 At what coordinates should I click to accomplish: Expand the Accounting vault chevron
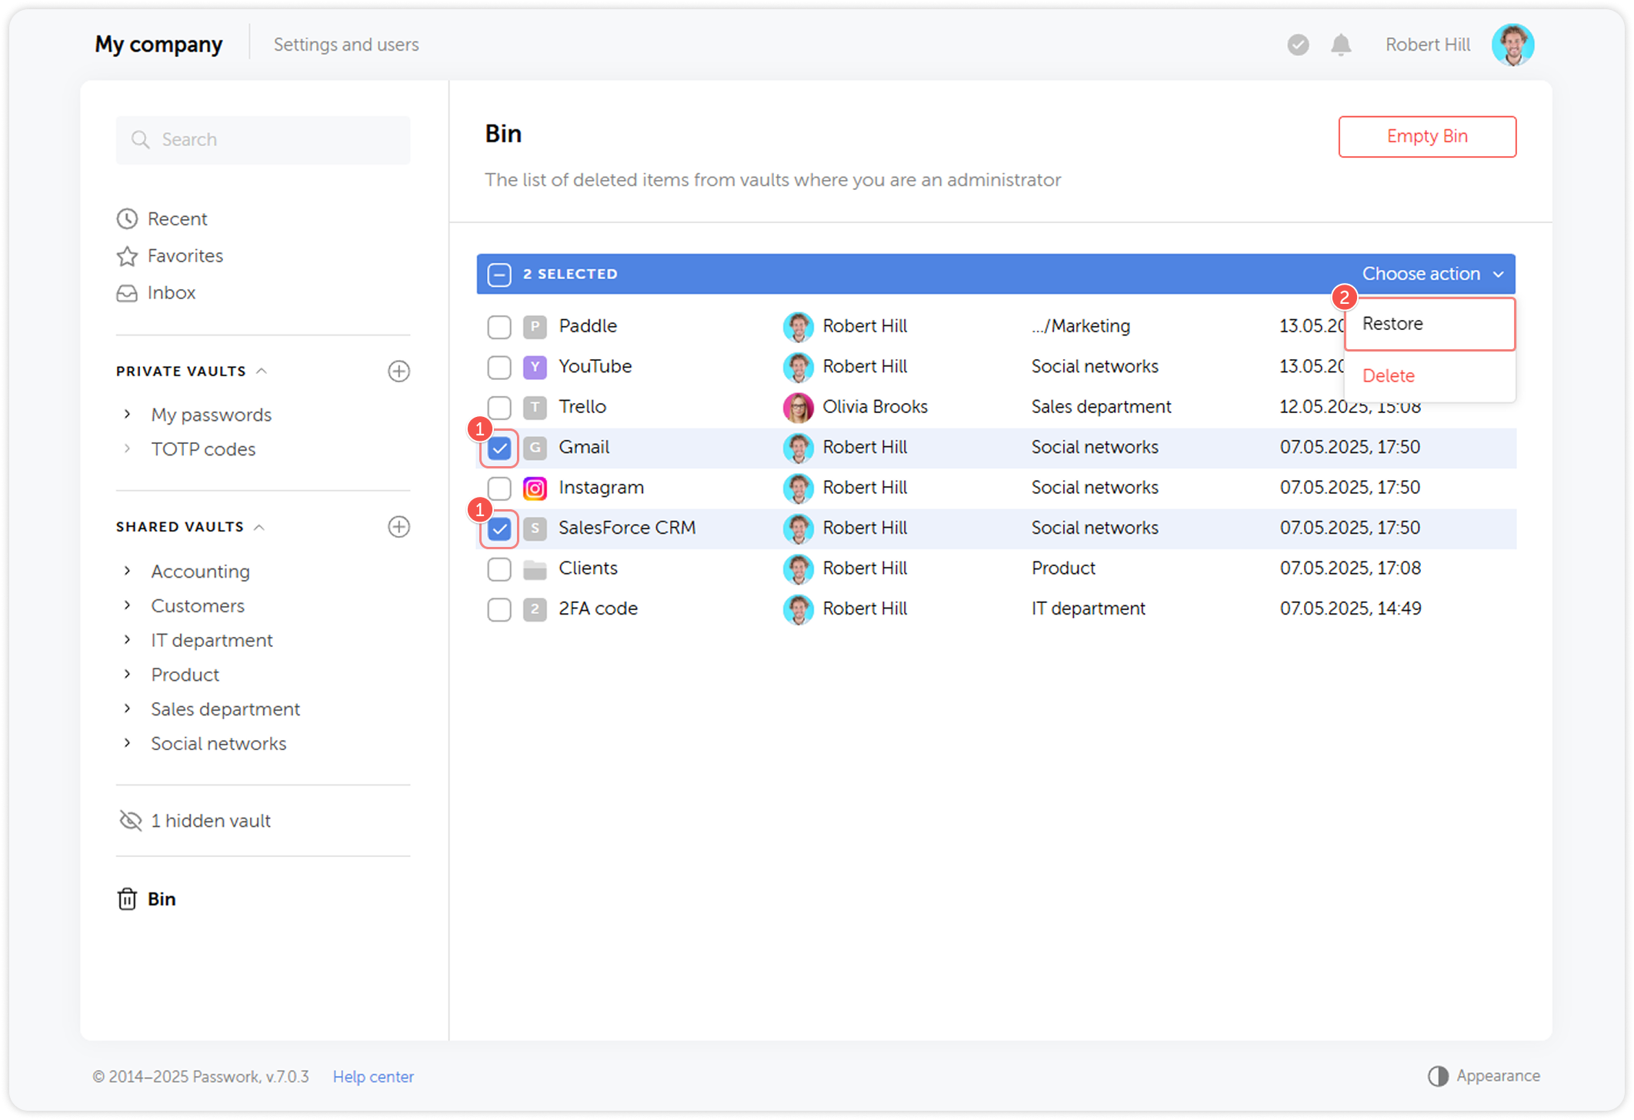tap(128, 571)
